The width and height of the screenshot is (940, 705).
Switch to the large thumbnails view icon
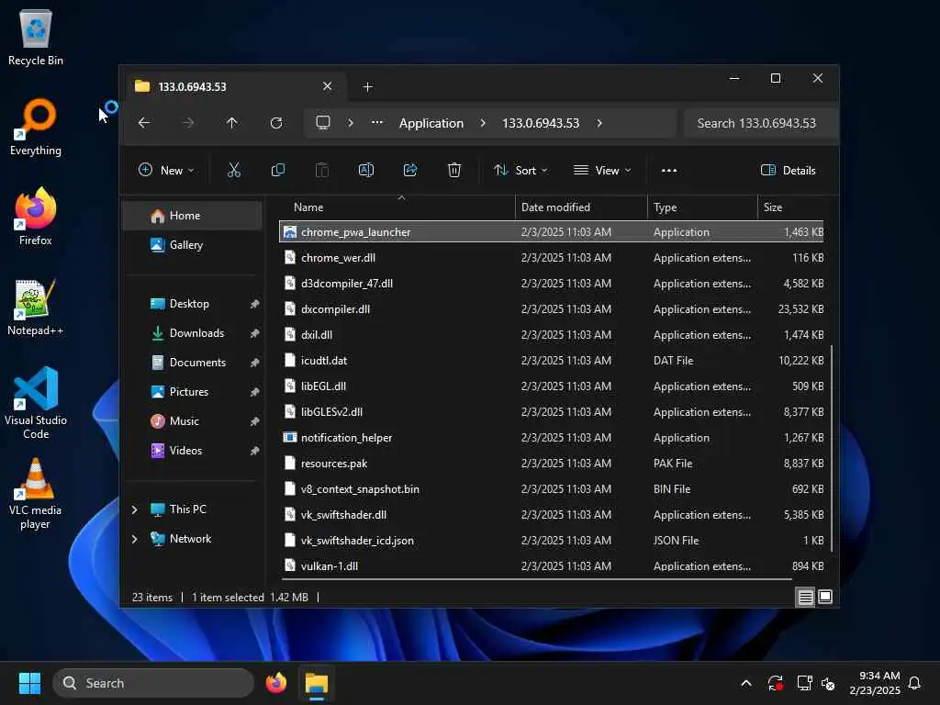point(825,597)
